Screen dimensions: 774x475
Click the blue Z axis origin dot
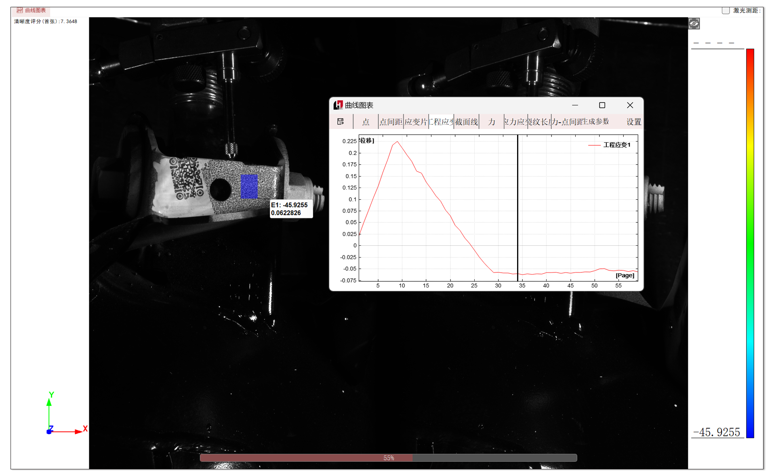click(x=49, y=432)
